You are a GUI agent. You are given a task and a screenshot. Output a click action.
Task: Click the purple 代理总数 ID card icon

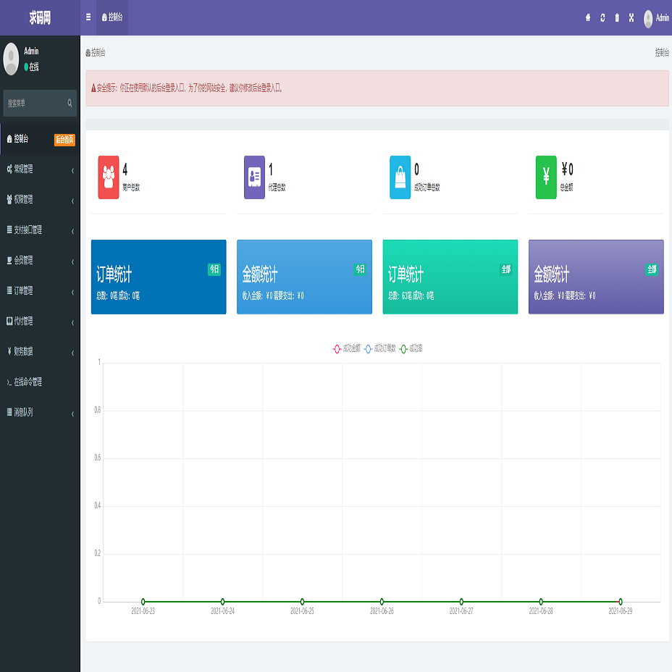(255, 177)
